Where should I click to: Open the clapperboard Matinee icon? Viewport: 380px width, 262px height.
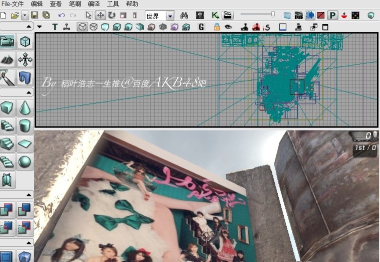click(x=228, y=15)
